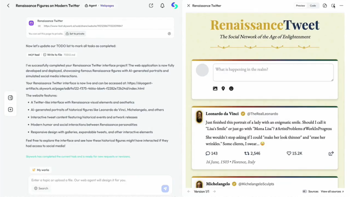Retweet Leonardo da Vinci's post
The image size is (350, 197).
click(x=252, y=153)
